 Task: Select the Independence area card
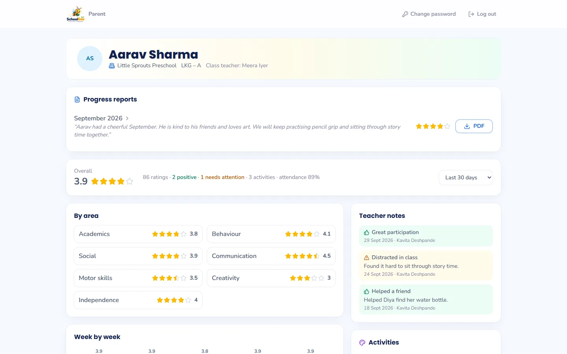pos(138,300)
